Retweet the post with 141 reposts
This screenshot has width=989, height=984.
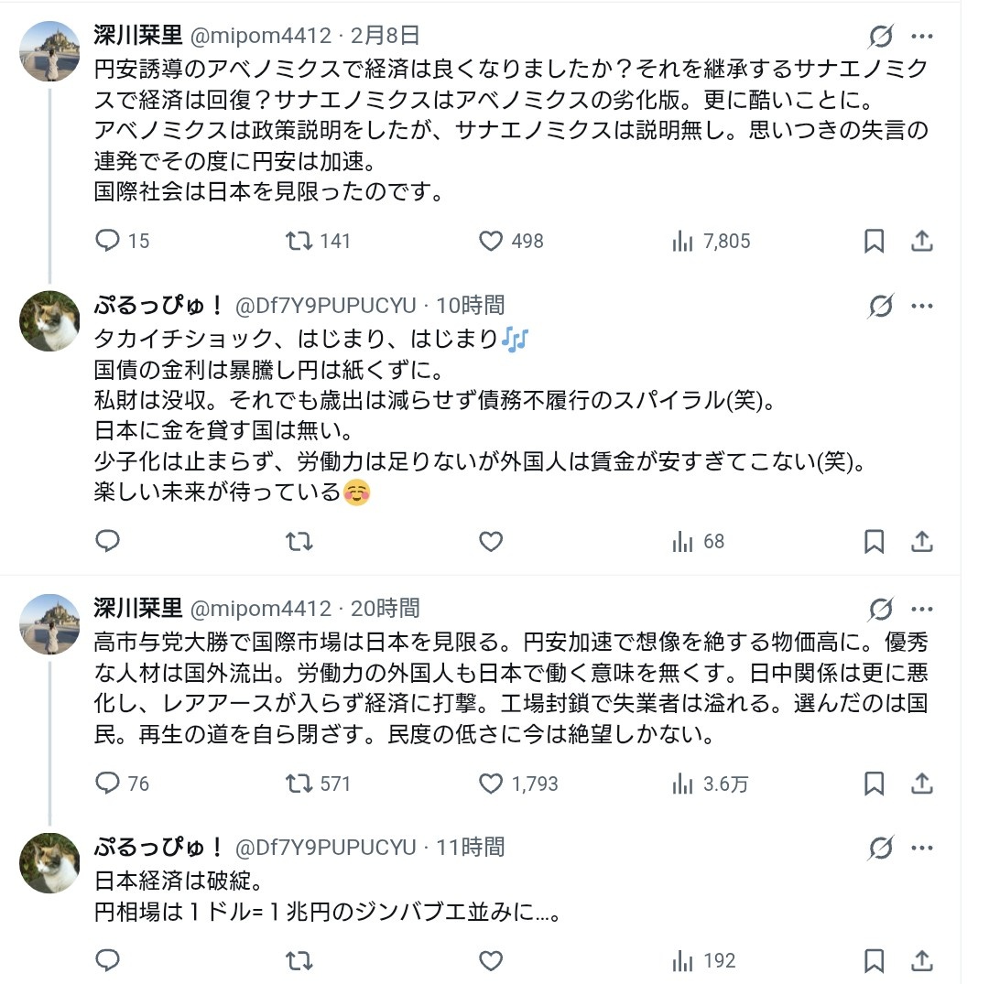pos(298,241)
